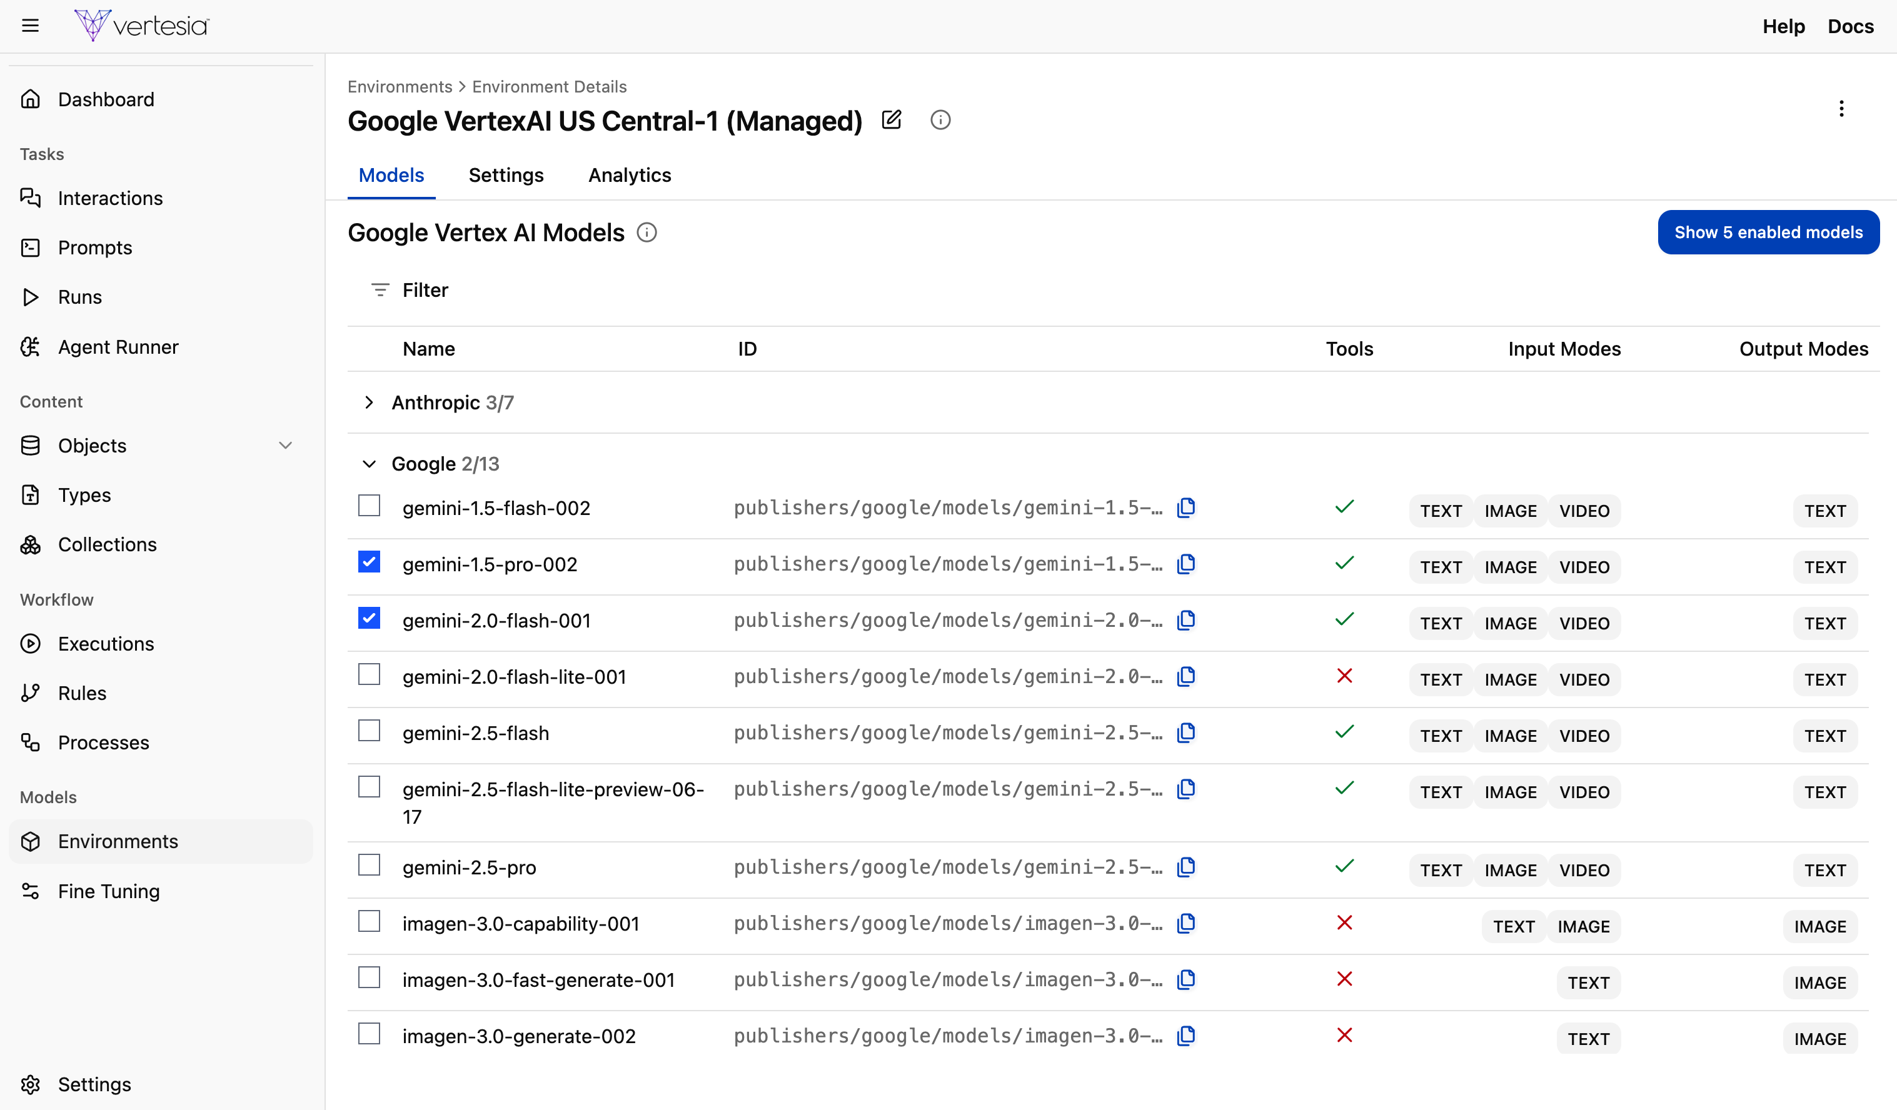The height and width of the screenshot is (1110, 1897).
Task: Click the gemini-2.5-flash model name
Action: pos(476,733)
